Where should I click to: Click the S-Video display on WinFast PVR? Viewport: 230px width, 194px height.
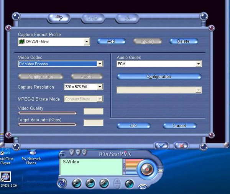[x=90, y=167]
